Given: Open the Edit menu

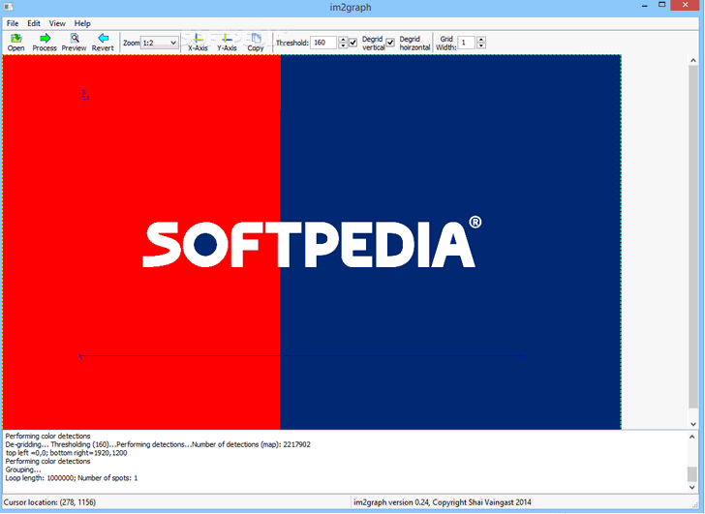Looking at the screenshot, I should [34, 22].
